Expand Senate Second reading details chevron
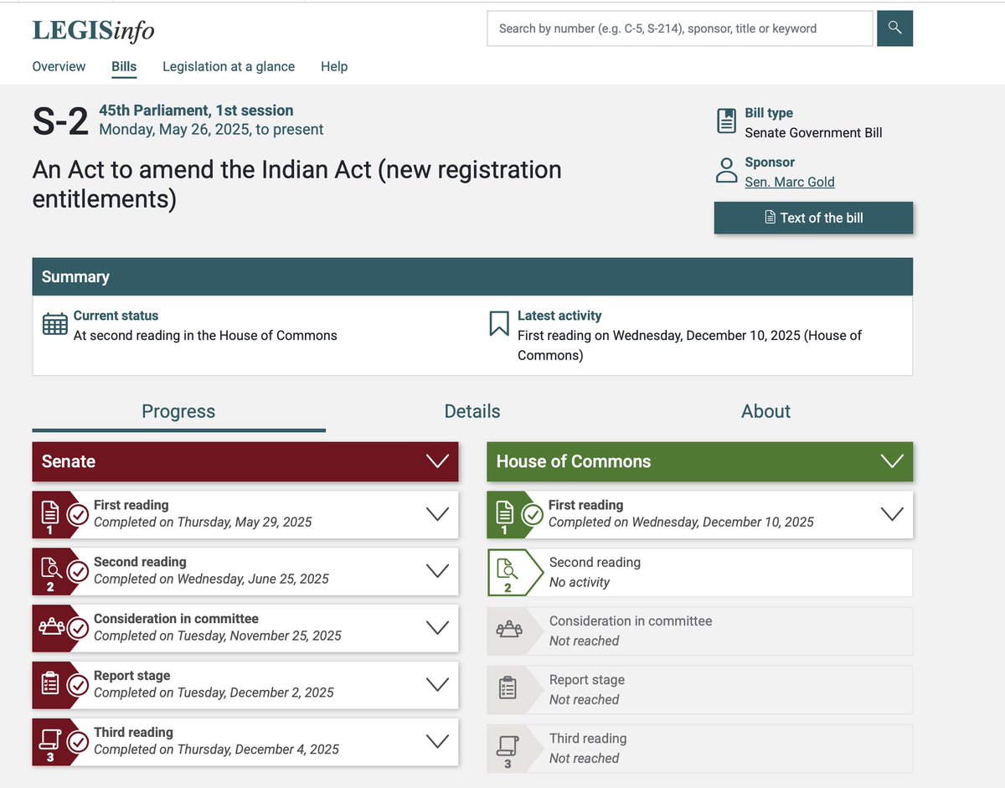 point(437,571)
